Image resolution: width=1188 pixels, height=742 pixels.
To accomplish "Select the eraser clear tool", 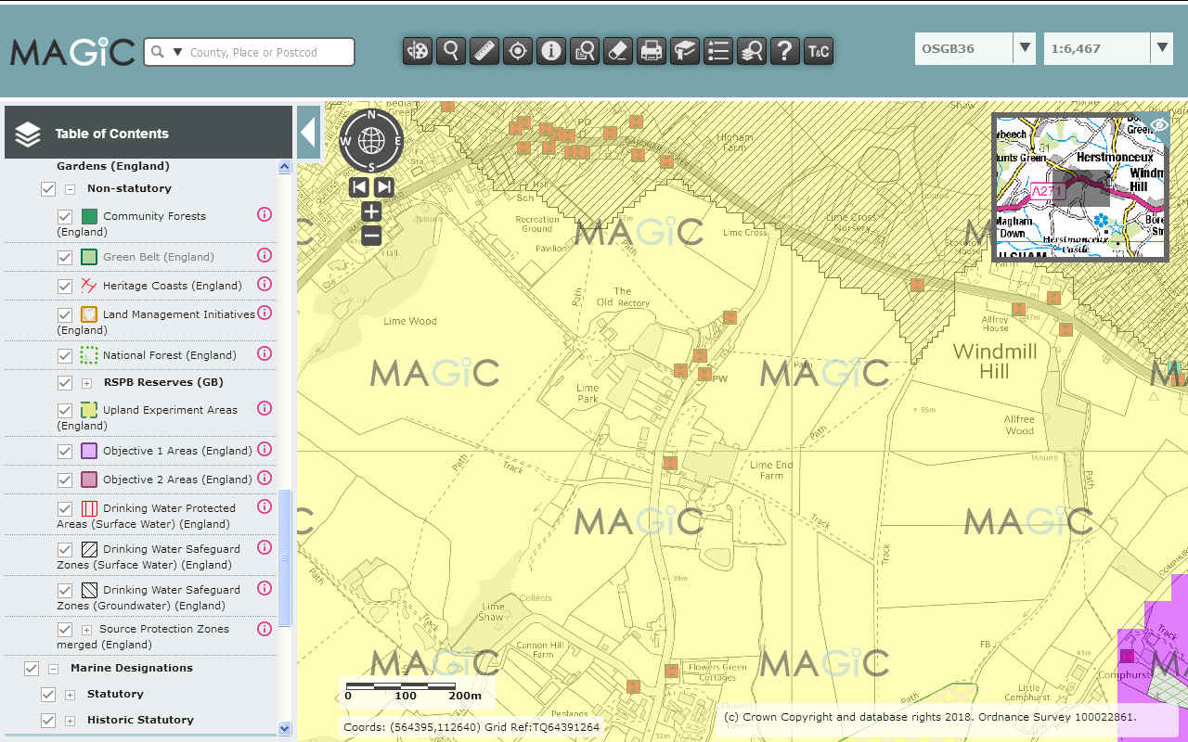I will (618, 51).
